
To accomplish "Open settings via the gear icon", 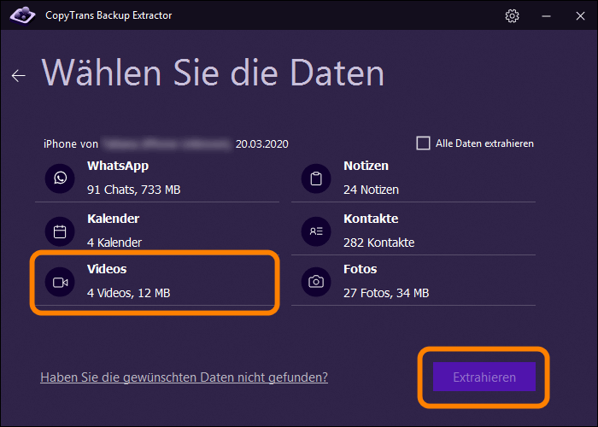I will click(512, 15).
